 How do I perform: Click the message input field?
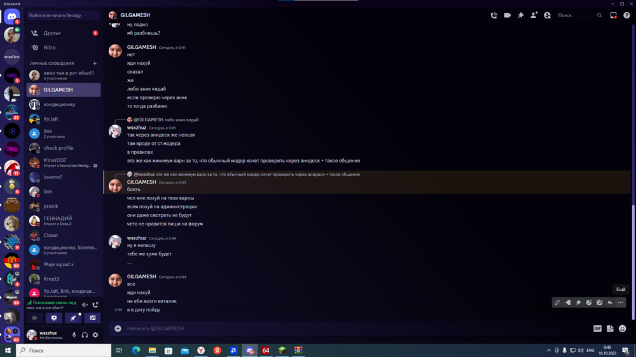(357, 328)
